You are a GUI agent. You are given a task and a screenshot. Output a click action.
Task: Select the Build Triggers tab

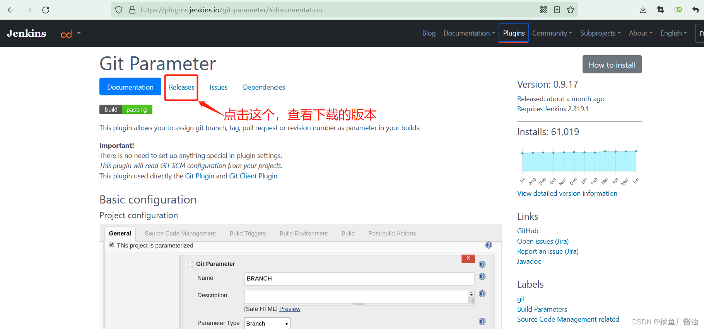click(x=248, y=234)
